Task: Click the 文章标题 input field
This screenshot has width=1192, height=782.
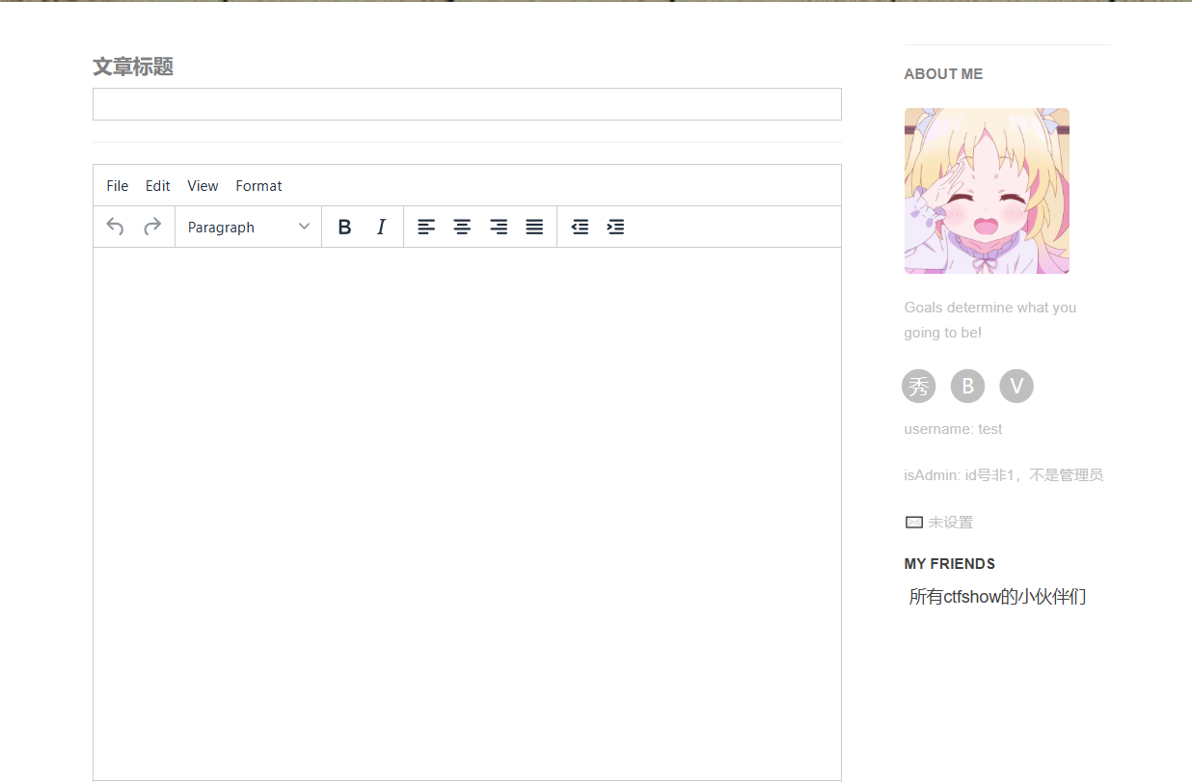Action: [x=467, y=104]
